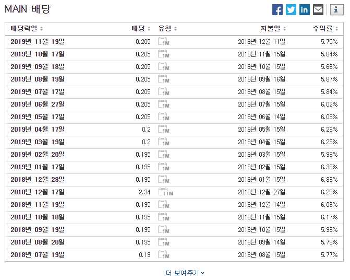Click 1M type icon in 2018년 10월 18일 row

[x=164, y=217]
